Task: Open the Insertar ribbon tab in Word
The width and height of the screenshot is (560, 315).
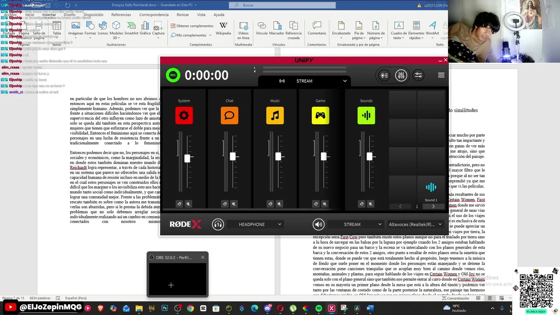Action: 49,14
